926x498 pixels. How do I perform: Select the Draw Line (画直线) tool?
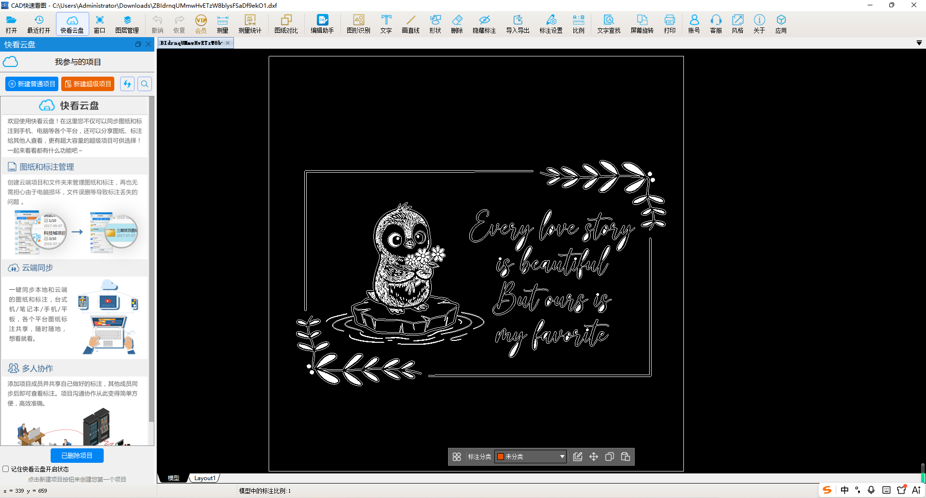point(410,24)
